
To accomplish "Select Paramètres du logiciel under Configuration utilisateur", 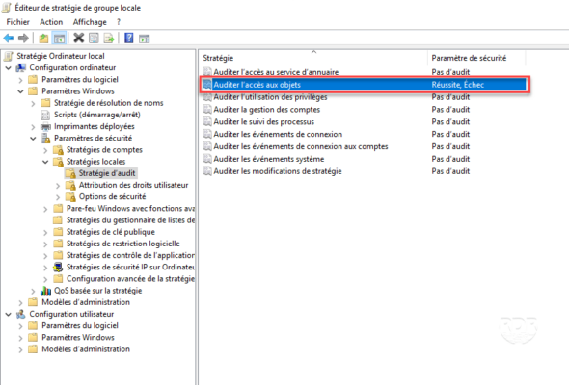I will [80, 325].
